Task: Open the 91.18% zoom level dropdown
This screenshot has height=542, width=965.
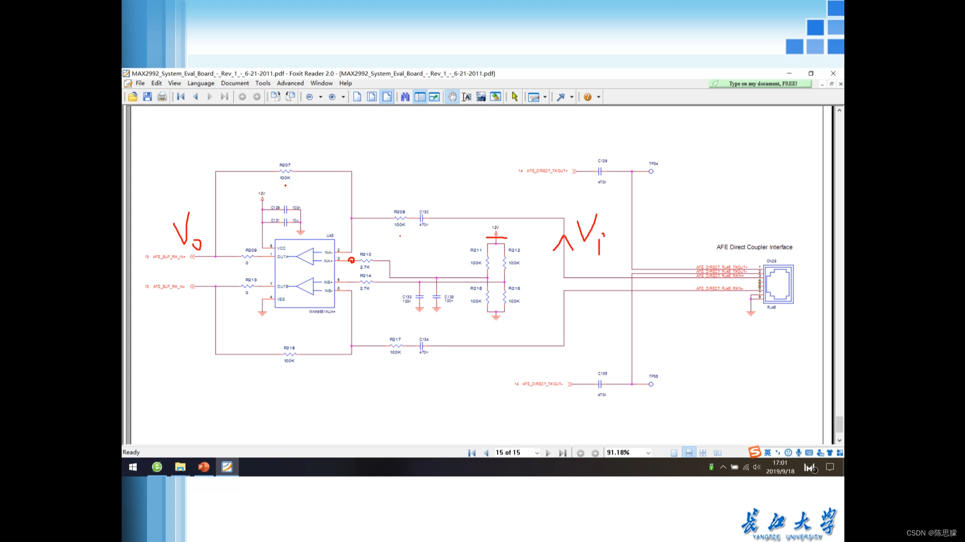Action: pyautogui.click(x=648, y=453)
